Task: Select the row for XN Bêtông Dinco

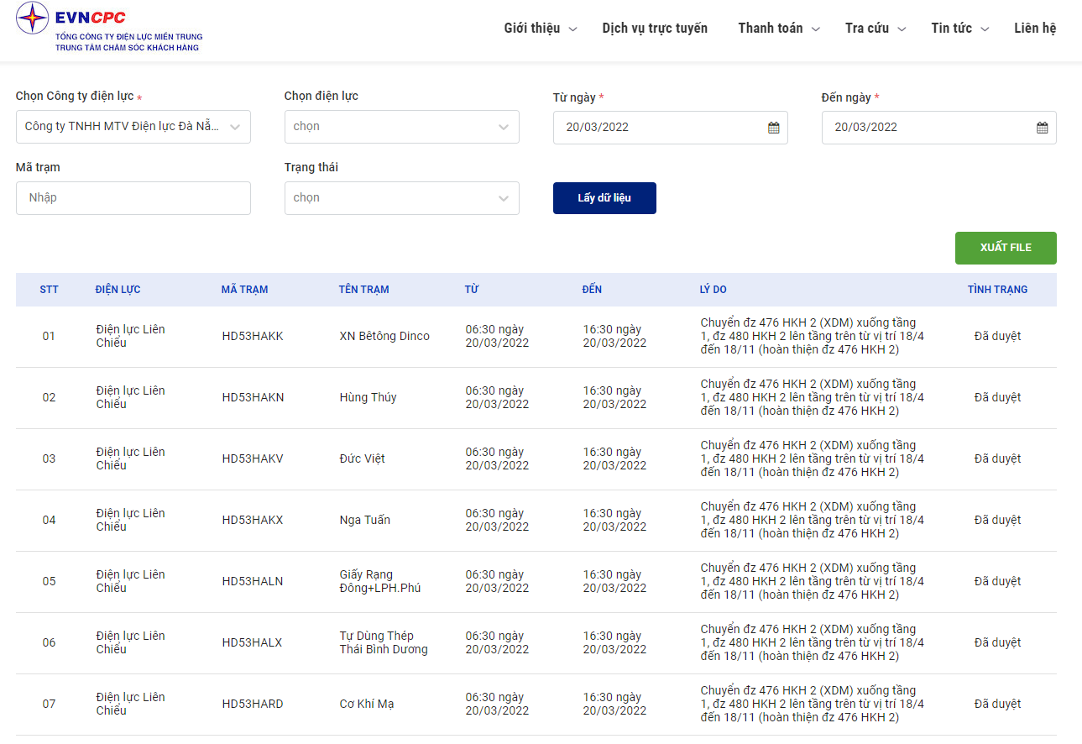Action: click(536, 337)
